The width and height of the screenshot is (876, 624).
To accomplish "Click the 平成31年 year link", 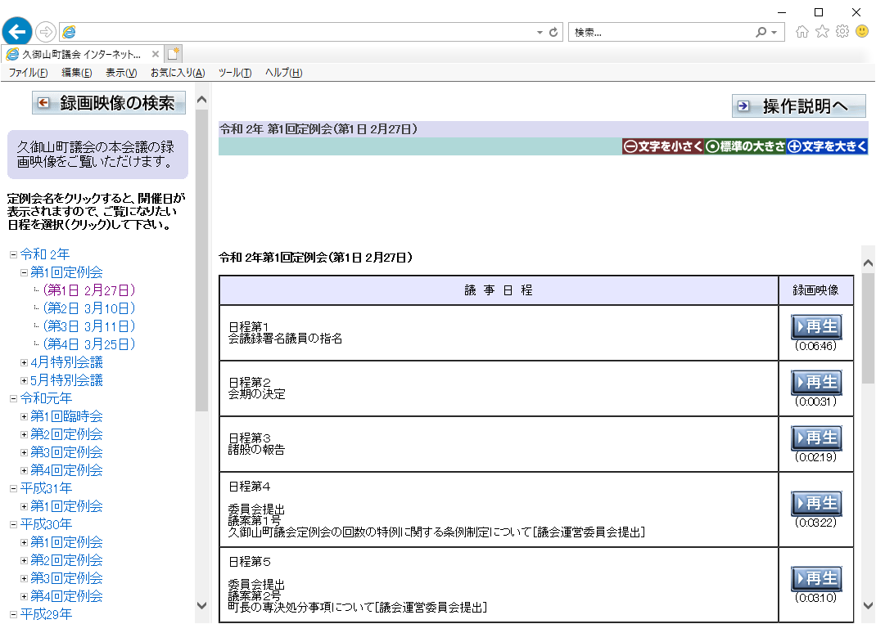I will click(x=46, y=488).
